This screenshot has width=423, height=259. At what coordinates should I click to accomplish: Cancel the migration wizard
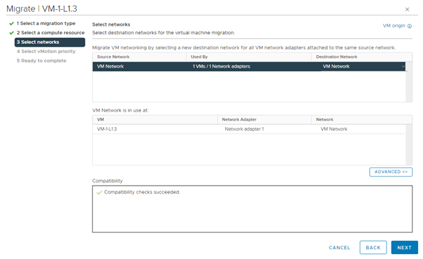coord(339,247)
